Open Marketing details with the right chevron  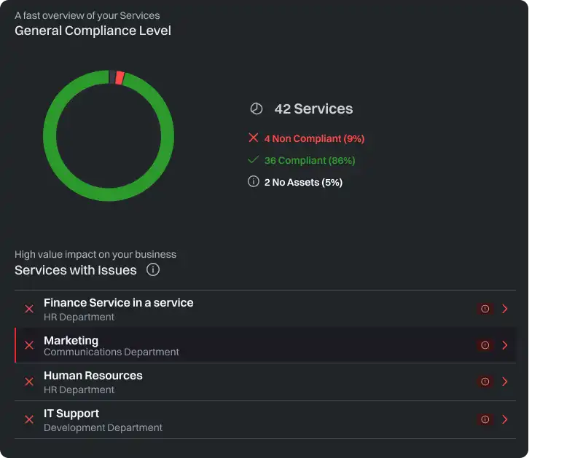click(x=505, y=345)
